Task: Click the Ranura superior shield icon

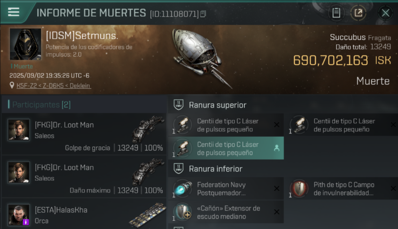Action: (178, 105)
